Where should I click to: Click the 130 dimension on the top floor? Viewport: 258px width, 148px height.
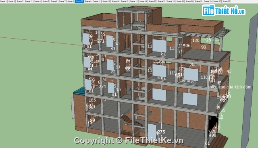(196, 40)
